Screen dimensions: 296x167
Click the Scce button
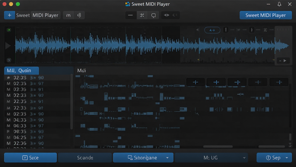click(x=30, y=158)
